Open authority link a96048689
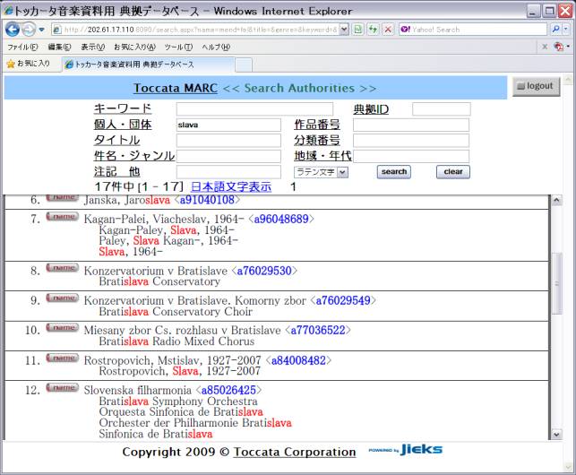576x475 pixels. [281, 219]
